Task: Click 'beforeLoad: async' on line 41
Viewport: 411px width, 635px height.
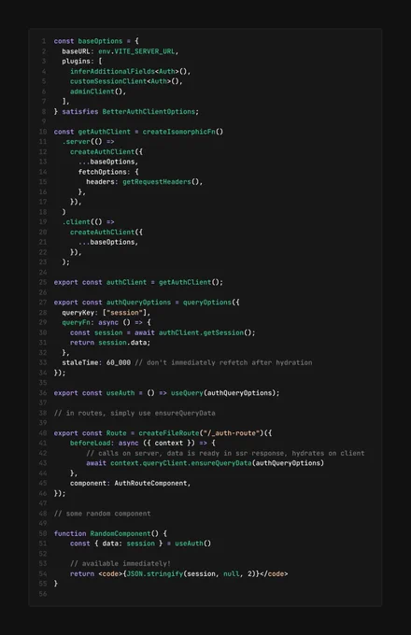Action: point(104,443)
